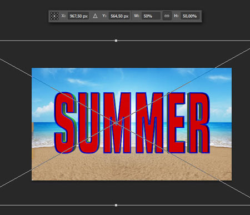Click the H: label in options bar
The height and width of the screenshot is (215, 250).
tap(176, 16)
